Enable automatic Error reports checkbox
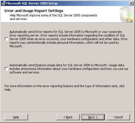 tap(6, 39)
